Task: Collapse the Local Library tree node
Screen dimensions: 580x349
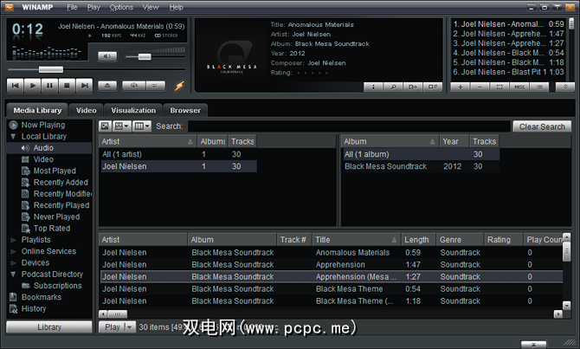Action: click(x=13, y=137)
